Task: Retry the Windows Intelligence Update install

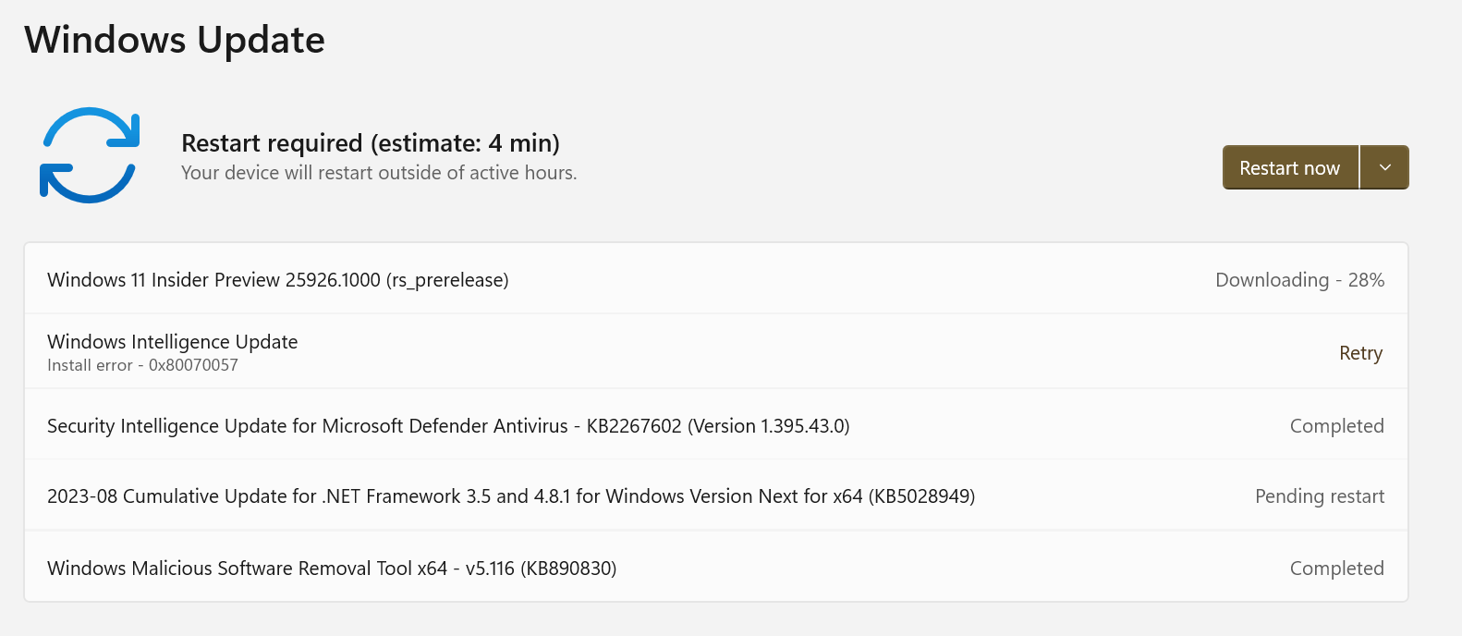Action: click(x=1360, y=353)
